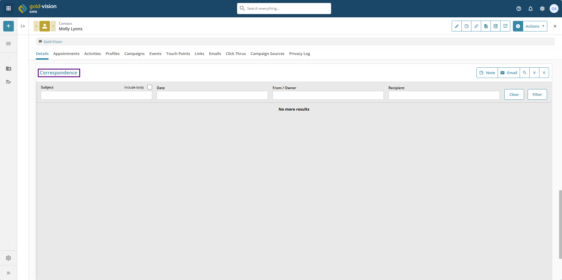Click the Subject filter field
Viewport: 562px width, 280px height.
pos(96,95)
